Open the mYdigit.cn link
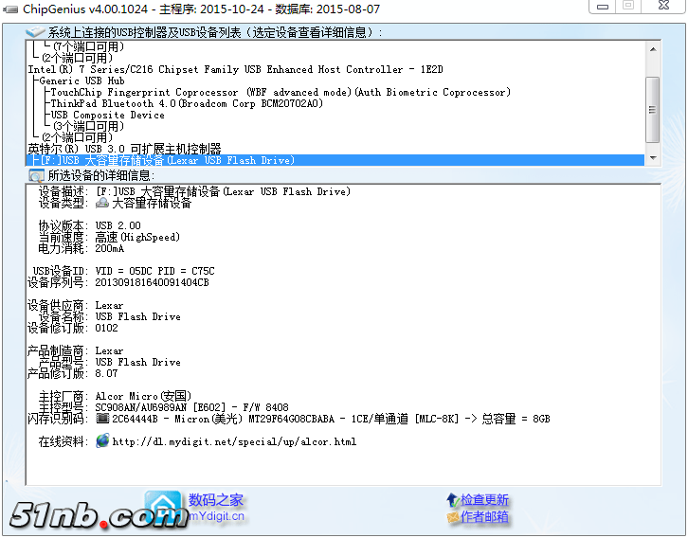This screenshot has height=538, width=688. point(216,516)
